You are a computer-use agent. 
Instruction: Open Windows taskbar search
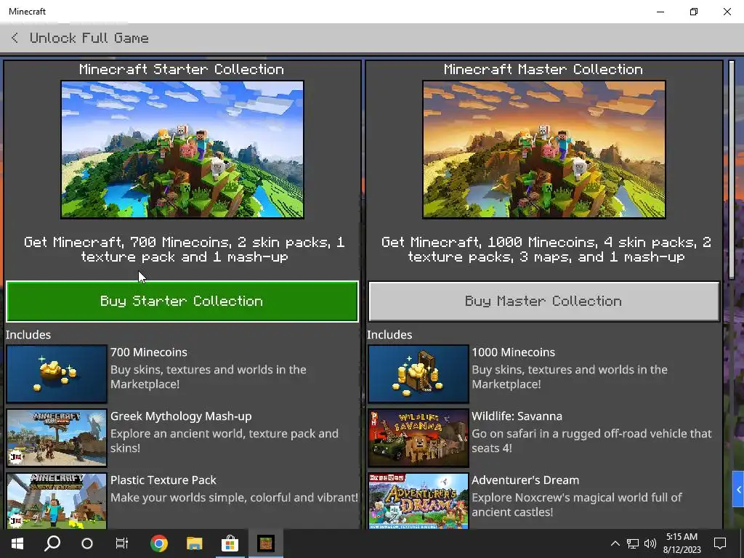tap(52, 543)
